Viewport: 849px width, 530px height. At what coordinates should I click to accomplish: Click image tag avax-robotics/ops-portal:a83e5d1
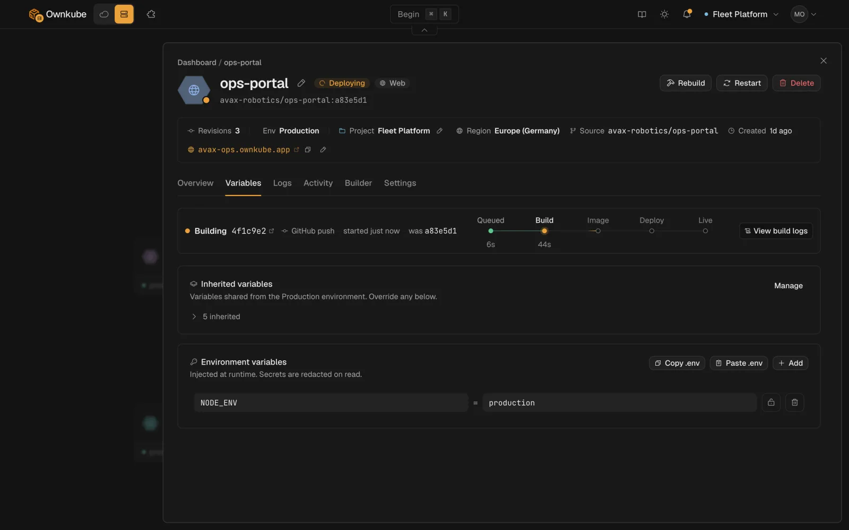point(293,100)
